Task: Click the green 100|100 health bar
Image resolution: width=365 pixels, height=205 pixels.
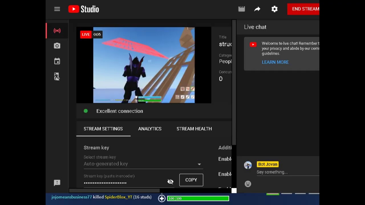Action: point(198,198)
